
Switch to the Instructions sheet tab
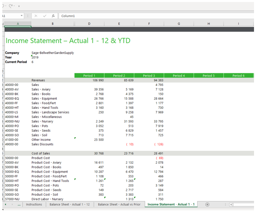tap(34, 204)
